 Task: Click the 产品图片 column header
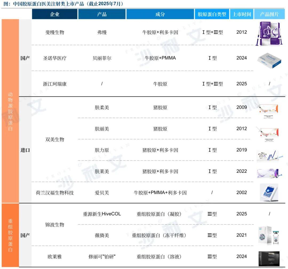coord(269,14)
